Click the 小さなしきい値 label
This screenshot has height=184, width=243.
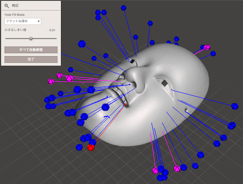coord(15,30)
